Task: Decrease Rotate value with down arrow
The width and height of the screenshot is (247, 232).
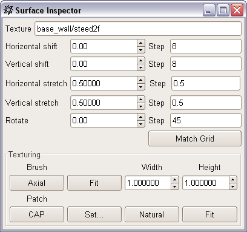Action: pyautogui.click(x=141, y=124)
